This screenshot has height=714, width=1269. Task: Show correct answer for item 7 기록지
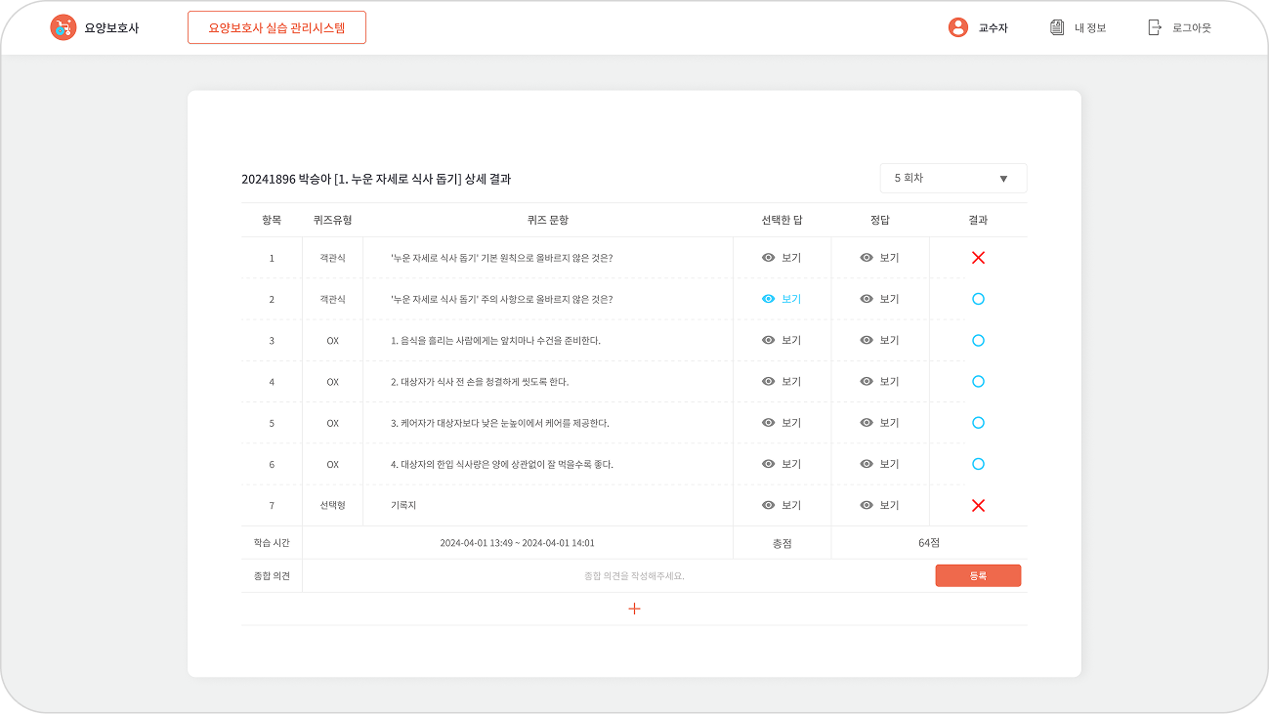[x=879, y=505]
